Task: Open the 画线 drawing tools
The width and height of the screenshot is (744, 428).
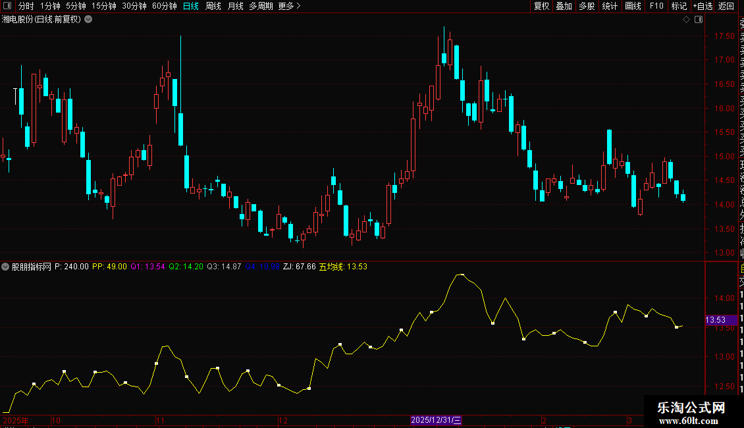Action: click(633, 6)
